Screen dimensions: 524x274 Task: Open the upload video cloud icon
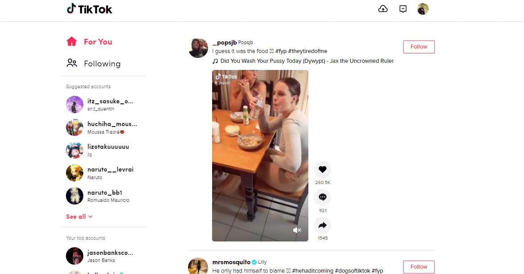(x=383, y=9)
